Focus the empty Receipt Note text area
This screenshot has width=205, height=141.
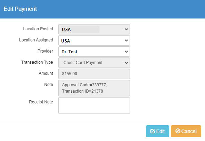pyautogui.click(x=94, y=105)
